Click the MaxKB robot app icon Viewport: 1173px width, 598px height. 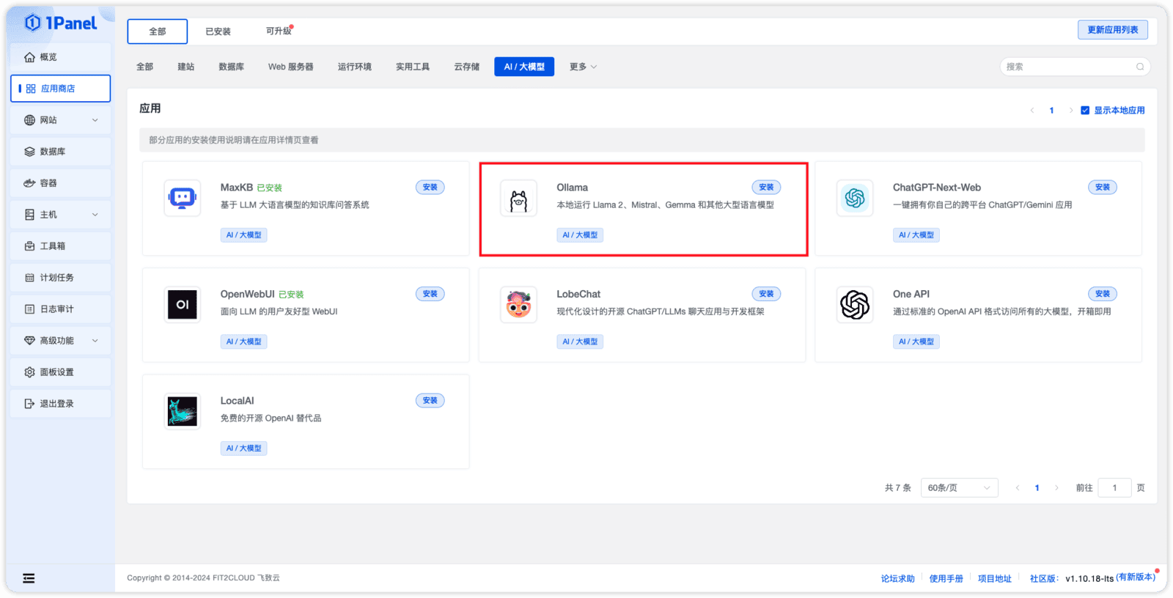point(183,198)
